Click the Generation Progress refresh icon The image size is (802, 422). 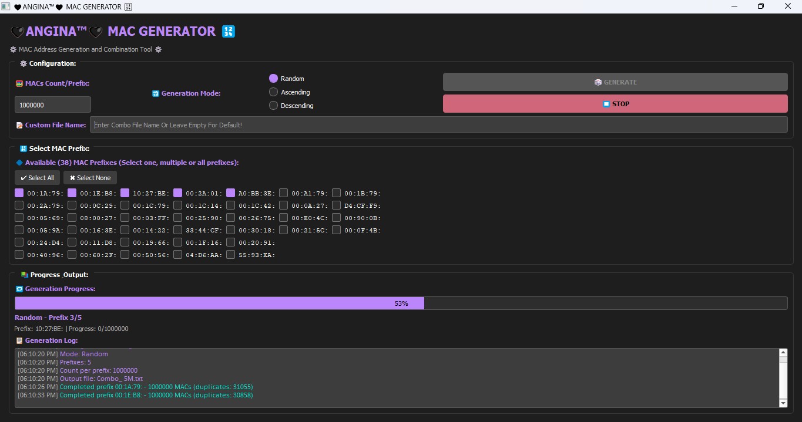pos(19,289)
